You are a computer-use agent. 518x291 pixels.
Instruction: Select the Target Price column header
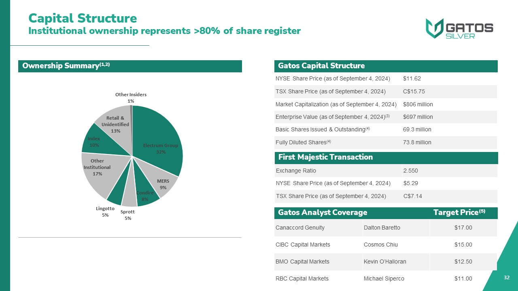pos(459,213)
